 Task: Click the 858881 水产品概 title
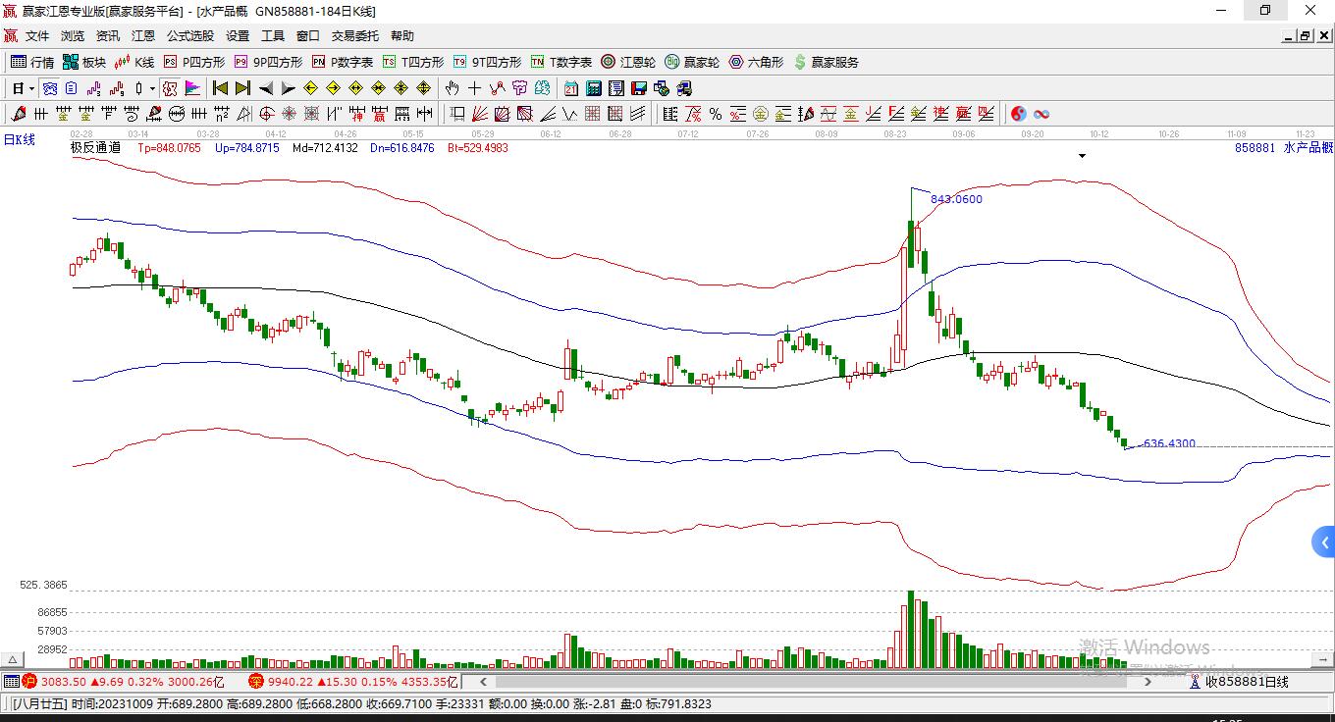(x=1284, y=148)
